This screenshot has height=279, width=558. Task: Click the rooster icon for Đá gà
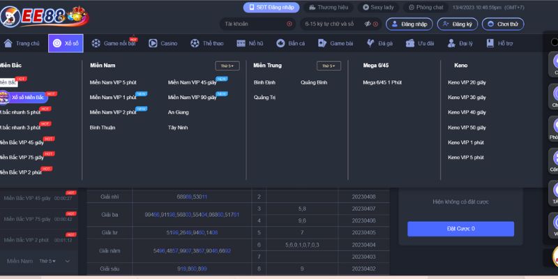click(x=370, y=43)
